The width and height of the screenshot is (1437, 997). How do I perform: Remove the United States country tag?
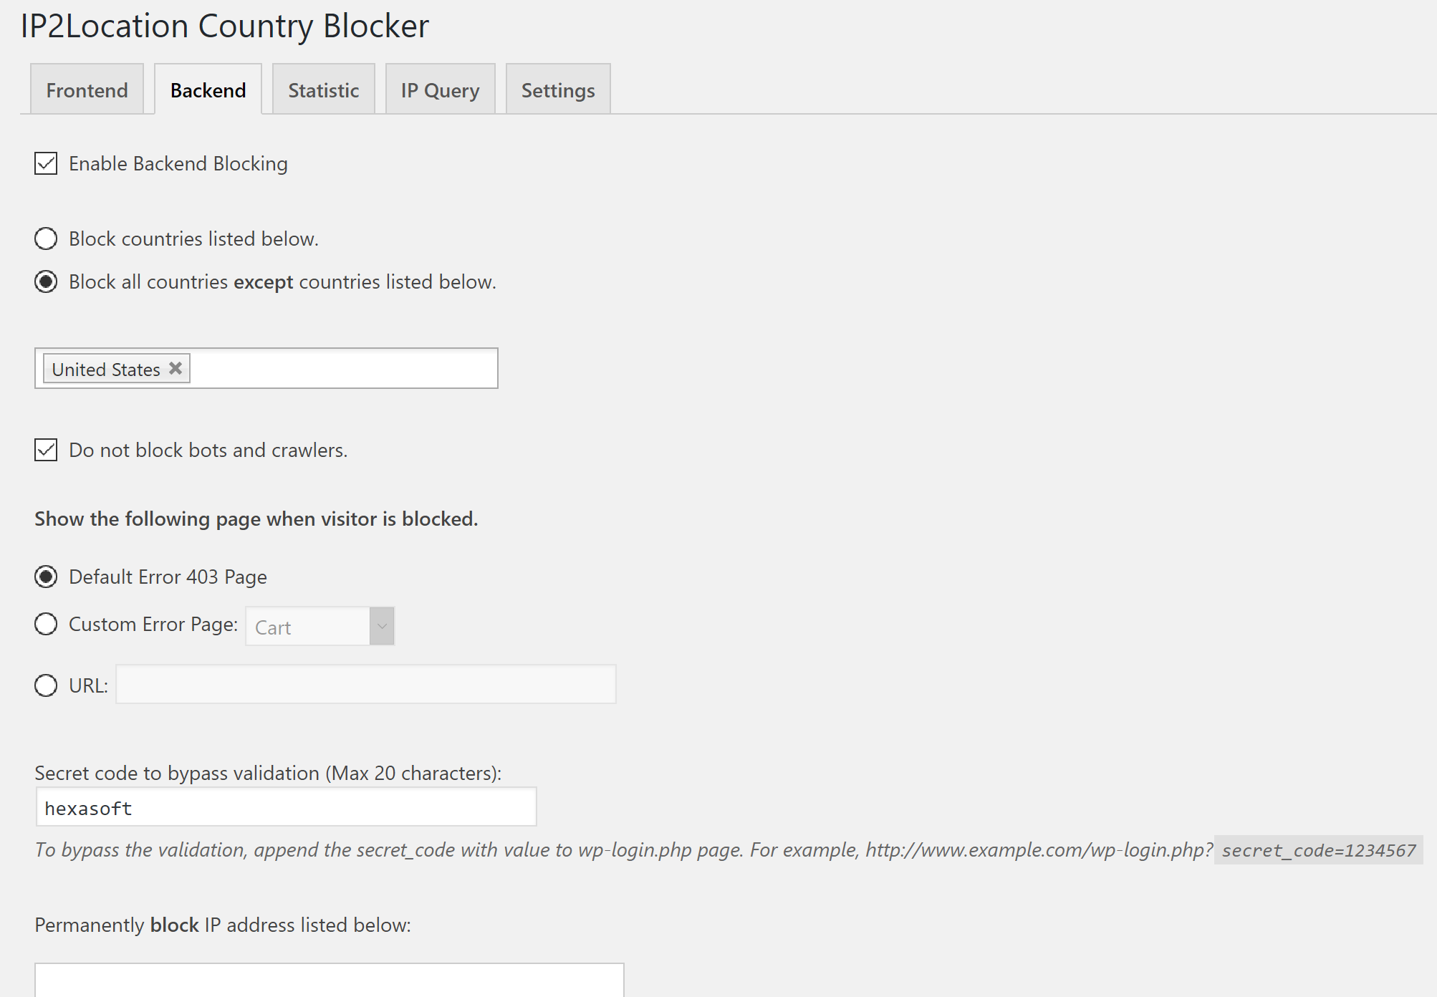pos(176,368)
